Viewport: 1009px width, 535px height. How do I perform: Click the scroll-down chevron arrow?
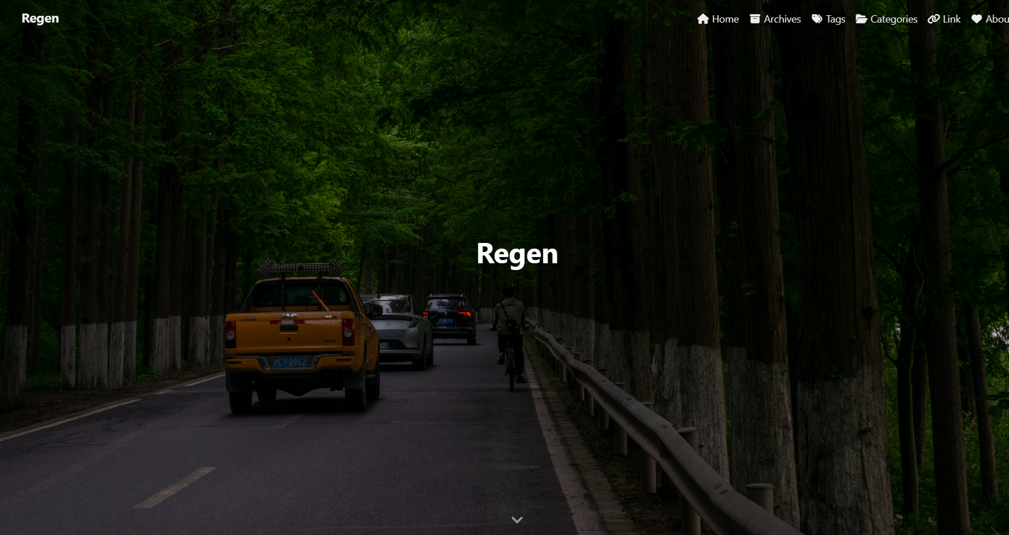[x=517, y=520]
